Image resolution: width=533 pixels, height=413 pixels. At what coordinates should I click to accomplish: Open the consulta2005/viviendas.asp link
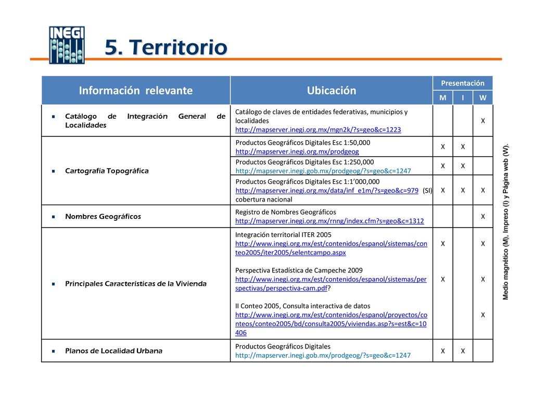coord(331,324)
